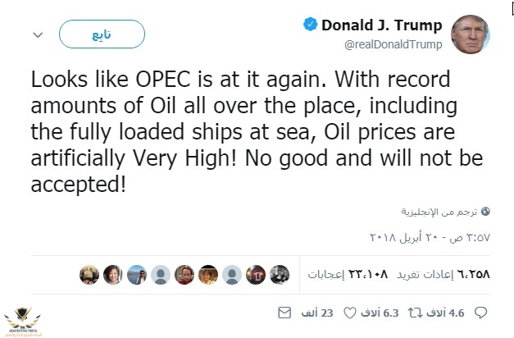This screenshot has width=514, height=338.
Task: Translate the tweet via ترجم من الإنجليزية
Action: pyautogui.click(x=439, y=212)
